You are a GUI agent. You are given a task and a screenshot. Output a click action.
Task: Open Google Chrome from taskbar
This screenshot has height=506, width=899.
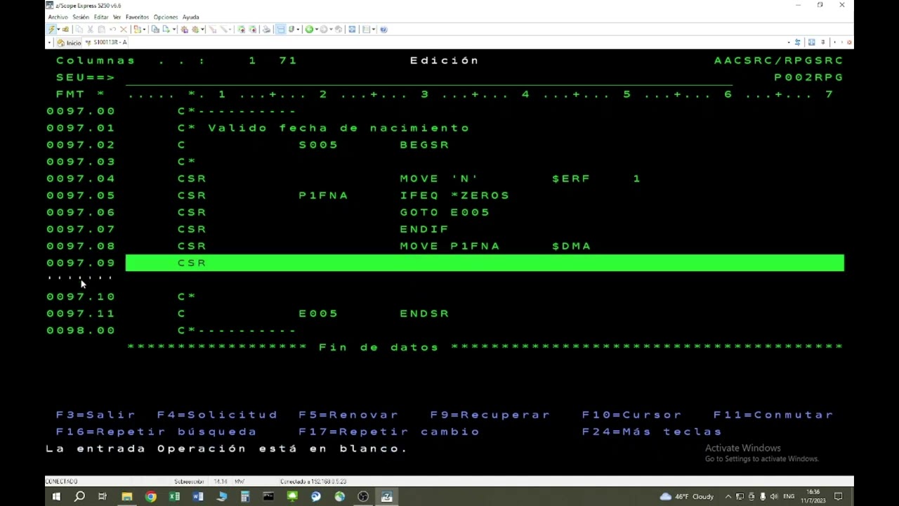pyautogui.click(x=151, y=496)
